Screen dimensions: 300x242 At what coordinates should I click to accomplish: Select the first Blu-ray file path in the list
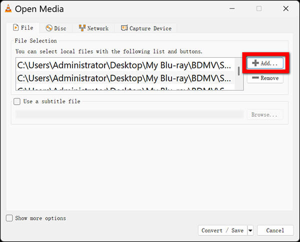point(124,65)
